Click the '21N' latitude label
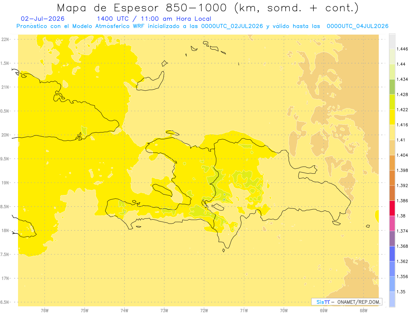 (6, 87)
